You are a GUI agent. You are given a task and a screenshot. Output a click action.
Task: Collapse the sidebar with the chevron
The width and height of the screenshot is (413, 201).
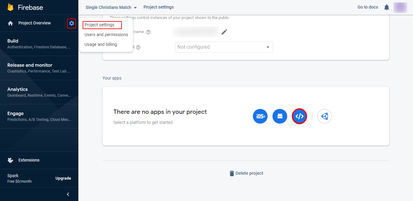point(68,194)
